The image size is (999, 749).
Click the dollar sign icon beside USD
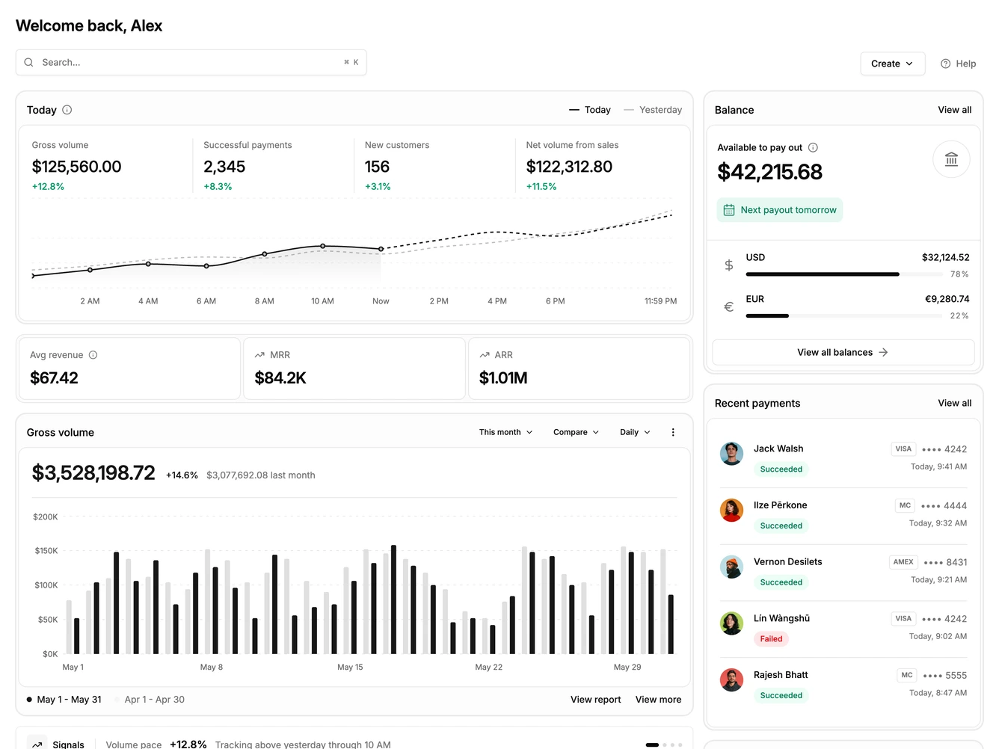[x=729, y=265]
